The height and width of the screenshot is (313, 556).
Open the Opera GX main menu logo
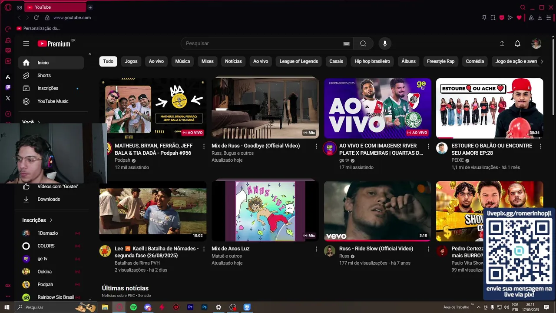[x=8, y=7]
